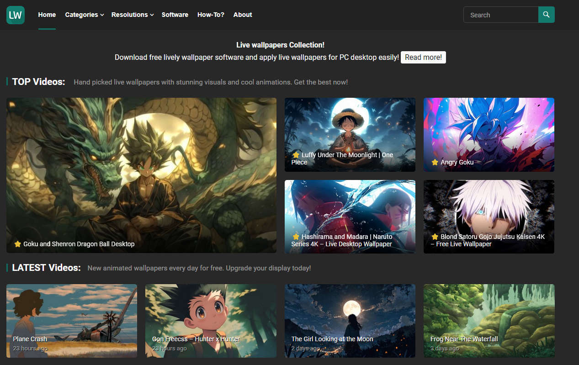The image size is (579, 365).
Task: Open Gon Freecss Hunter x Hunter thumbnail
Action: (211, 321)
